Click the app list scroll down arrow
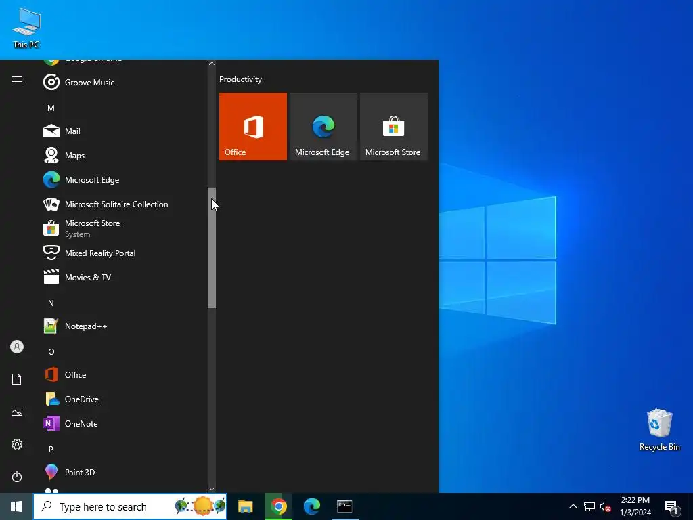 click(212, 489)
